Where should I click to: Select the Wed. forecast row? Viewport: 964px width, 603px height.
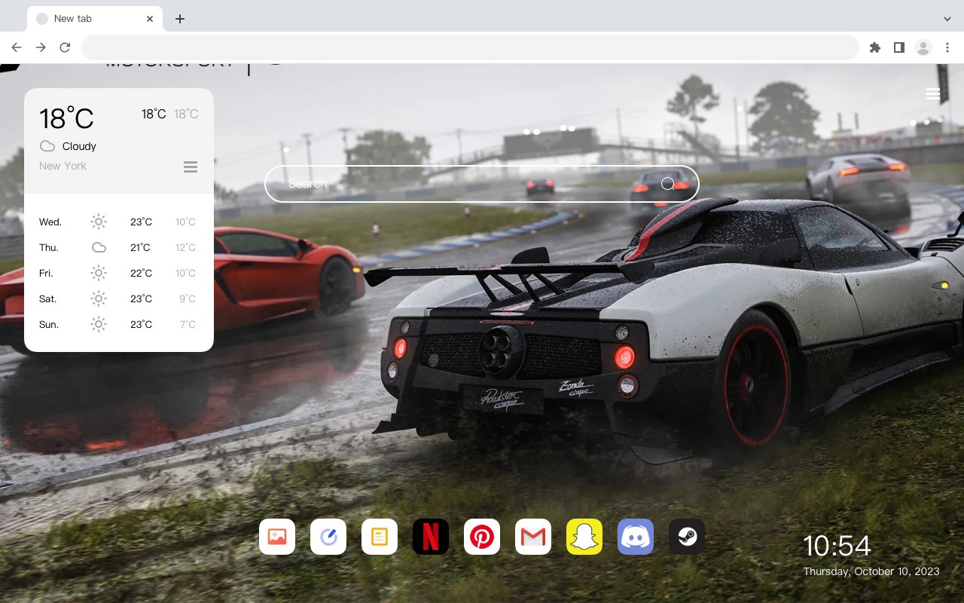tap(117, 222)
